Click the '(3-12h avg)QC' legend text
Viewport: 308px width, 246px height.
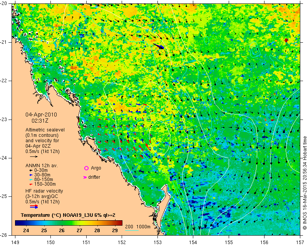(x=42, y=196)
